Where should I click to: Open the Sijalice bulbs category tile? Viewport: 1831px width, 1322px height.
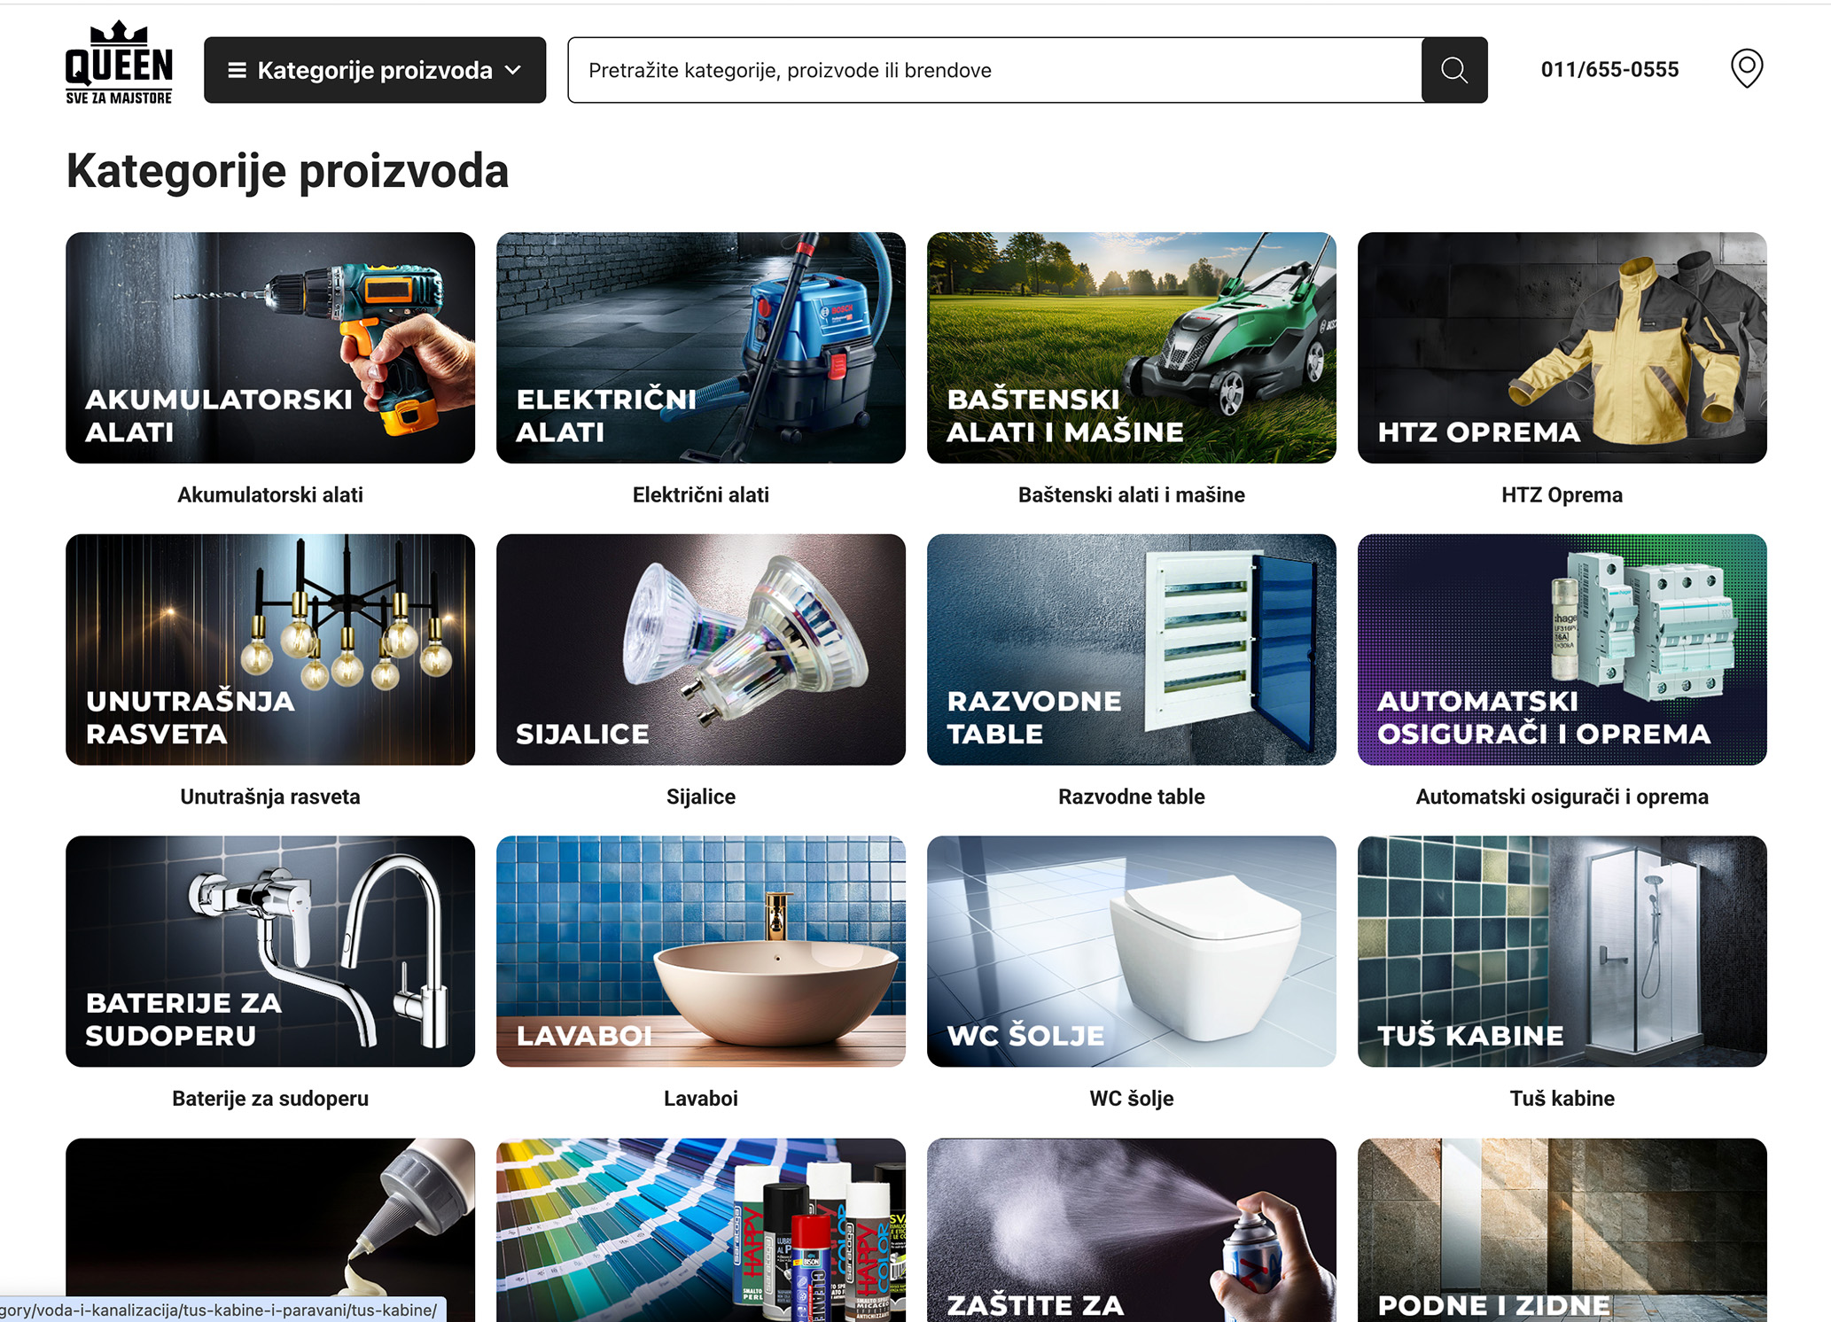[x=700, y=649]
